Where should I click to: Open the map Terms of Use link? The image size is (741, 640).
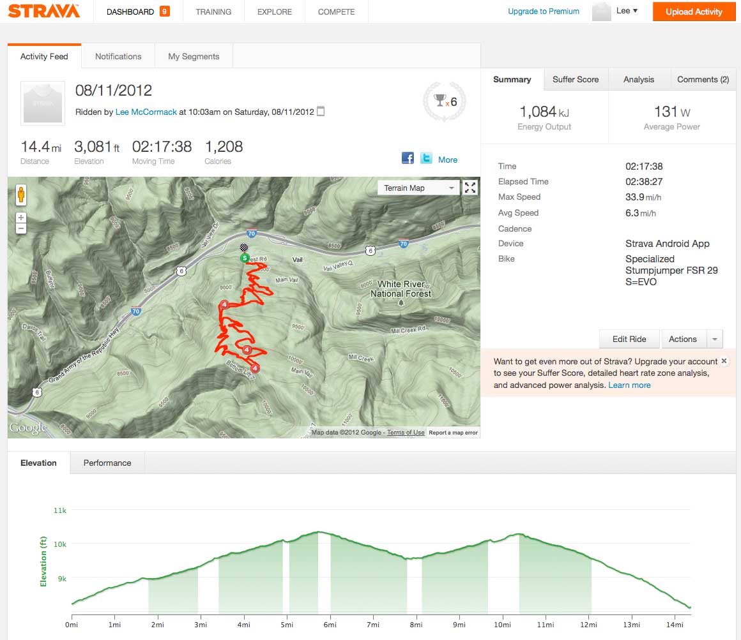[x=406, y=433]
